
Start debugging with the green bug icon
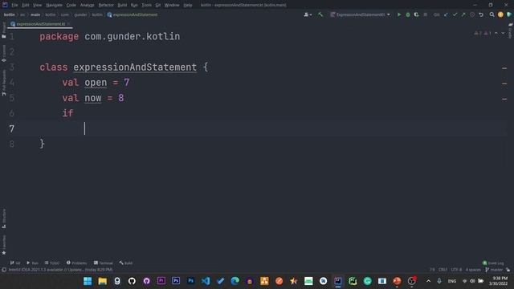(x=408, y=14)
